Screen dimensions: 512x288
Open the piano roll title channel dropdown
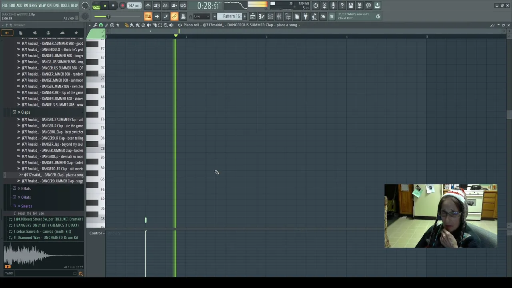coord(300,25)
